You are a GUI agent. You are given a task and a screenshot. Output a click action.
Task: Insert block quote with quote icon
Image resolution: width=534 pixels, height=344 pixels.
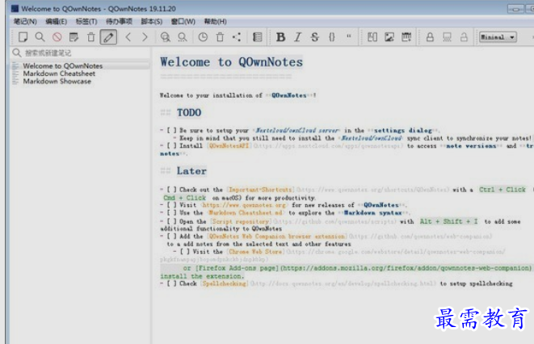[349, 36]
